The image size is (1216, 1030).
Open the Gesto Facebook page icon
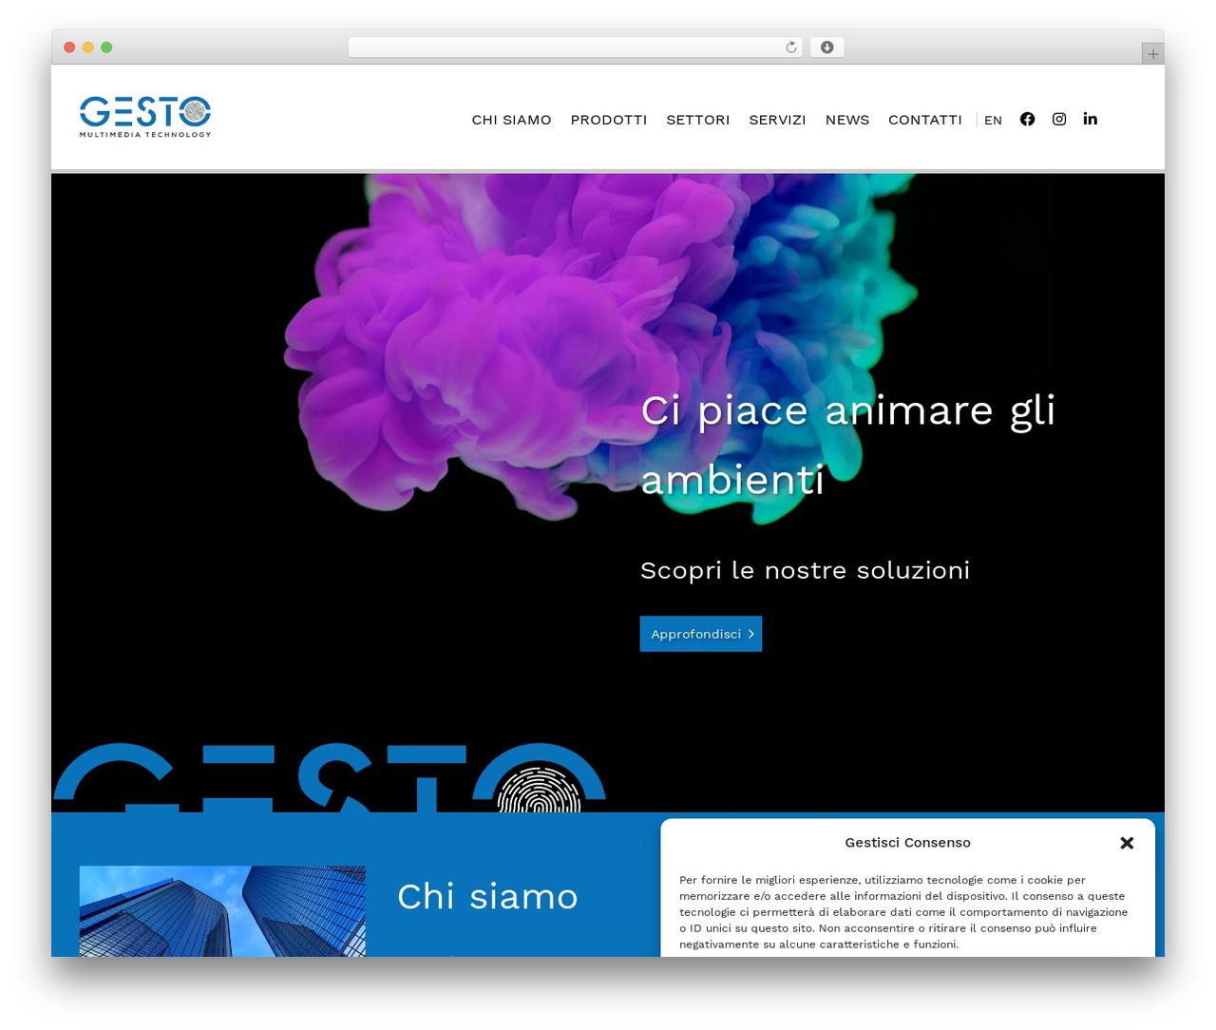(1027, 119)
